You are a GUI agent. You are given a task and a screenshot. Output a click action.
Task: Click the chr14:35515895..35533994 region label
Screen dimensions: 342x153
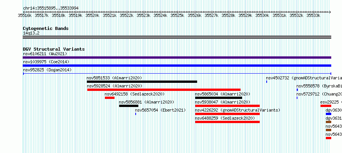click(x=51, y=8)
